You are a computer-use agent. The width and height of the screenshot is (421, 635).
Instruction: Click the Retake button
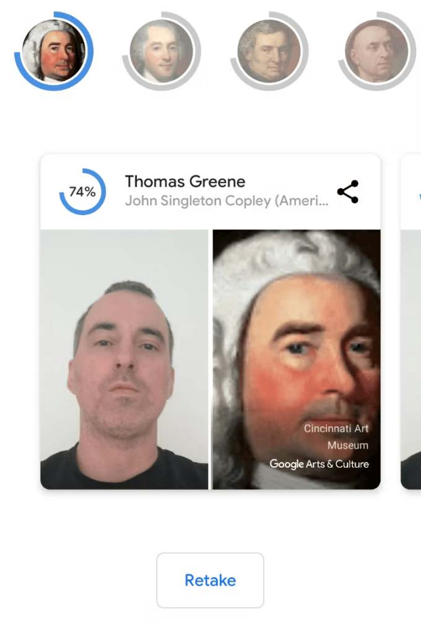(x=210, y=580)
